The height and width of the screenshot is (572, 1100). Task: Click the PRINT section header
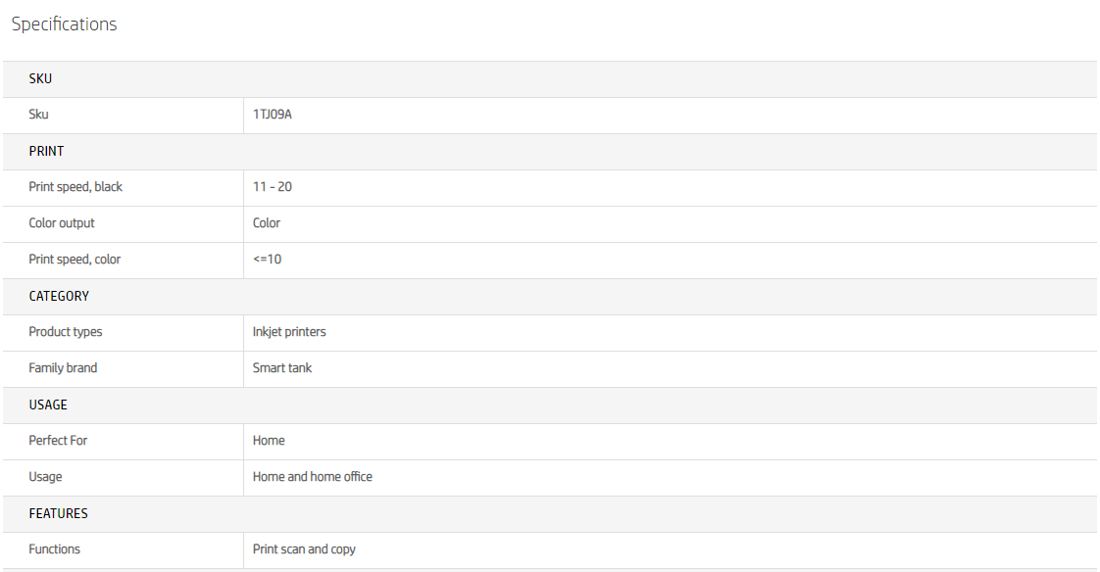coord(46,151)
